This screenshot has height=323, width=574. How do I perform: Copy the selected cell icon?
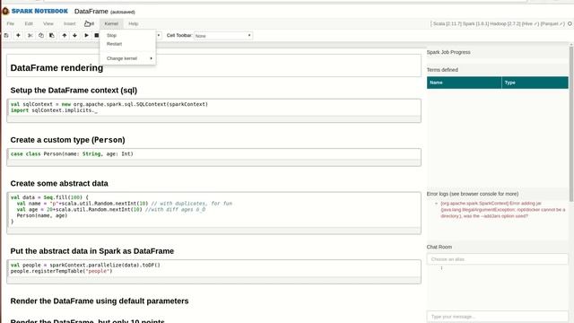click(x=41, y=36)
